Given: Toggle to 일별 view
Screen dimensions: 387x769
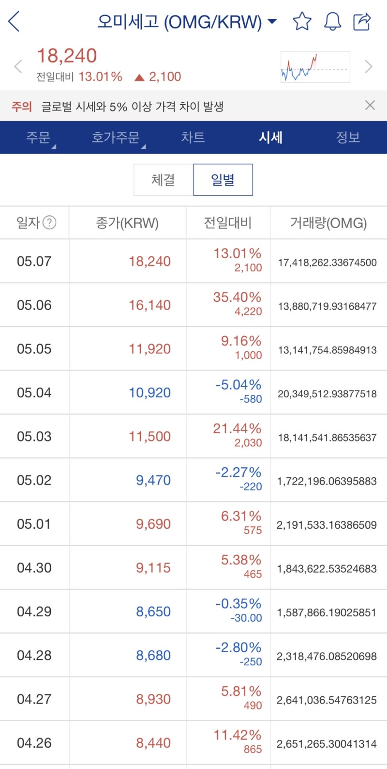Looking at the screenshot, I should (x=223, y=180).
